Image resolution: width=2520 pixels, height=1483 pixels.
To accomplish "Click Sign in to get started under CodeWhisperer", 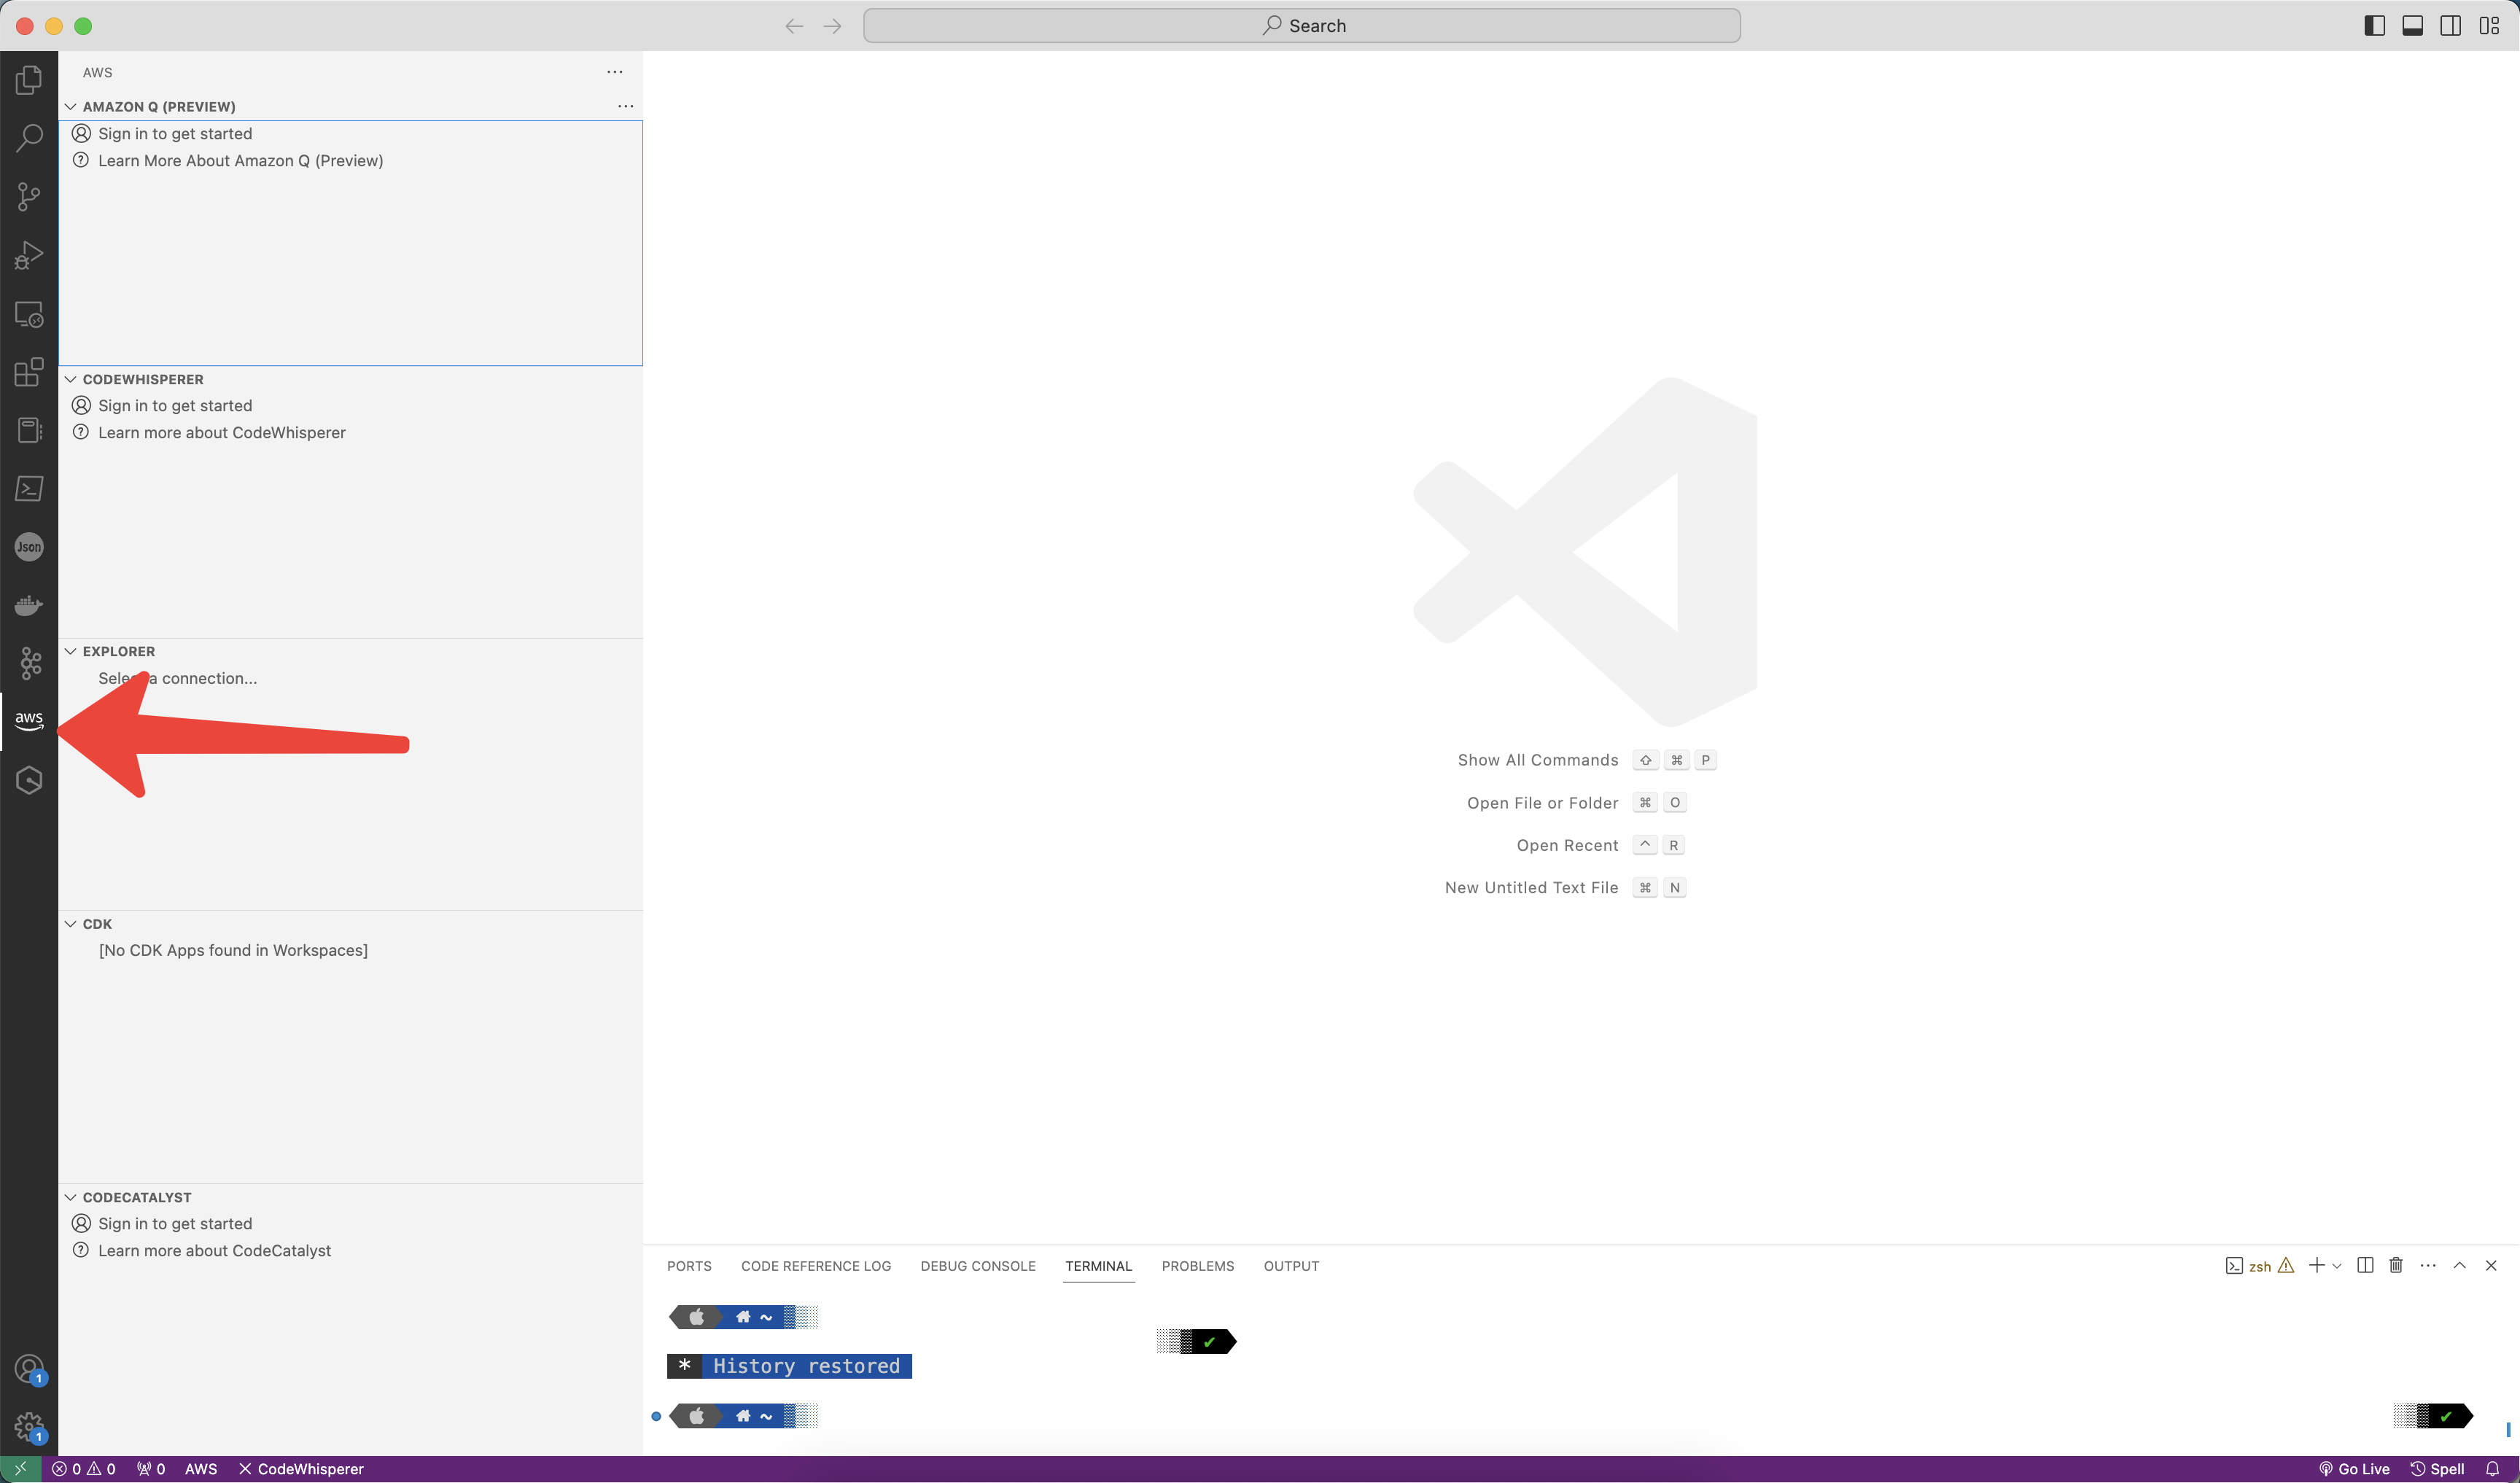I will coord(350,406).
